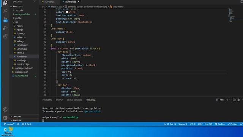Viewport: 243px width, 137px height.
Task: Open index.js in the explorer
Action: (20, 41)
